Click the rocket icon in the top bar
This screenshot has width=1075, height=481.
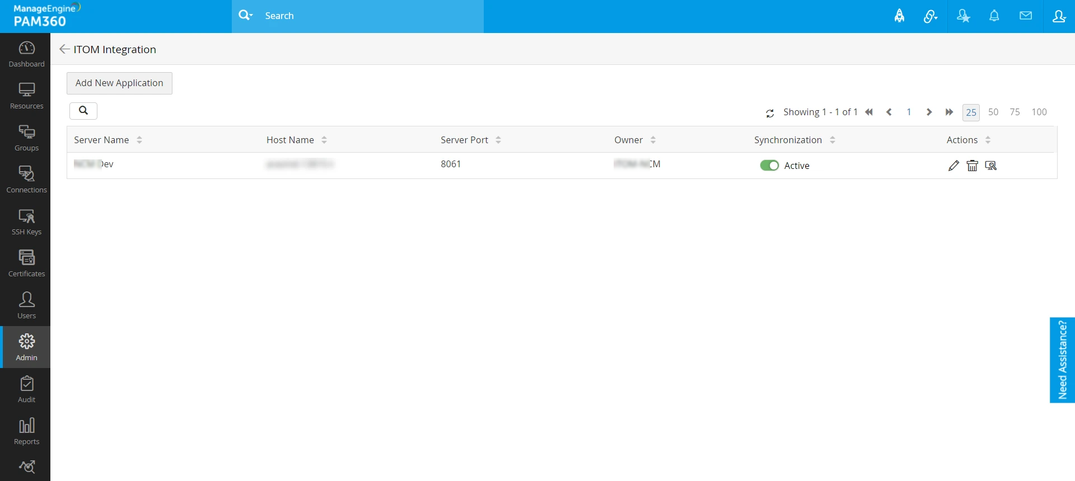[899, 16]
